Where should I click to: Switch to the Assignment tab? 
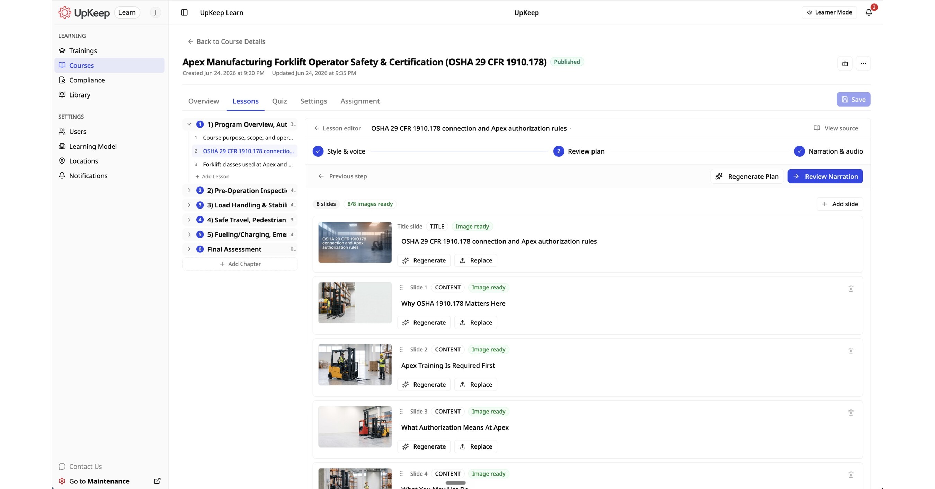click(x=360, y=101)
